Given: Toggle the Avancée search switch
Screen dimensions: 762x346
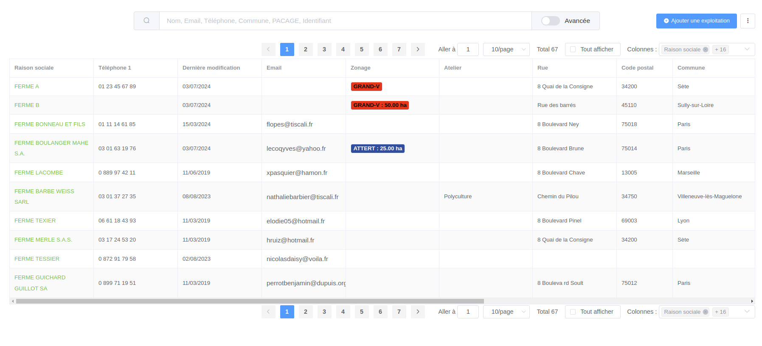Looking at the screenshot, I should 550,21.
